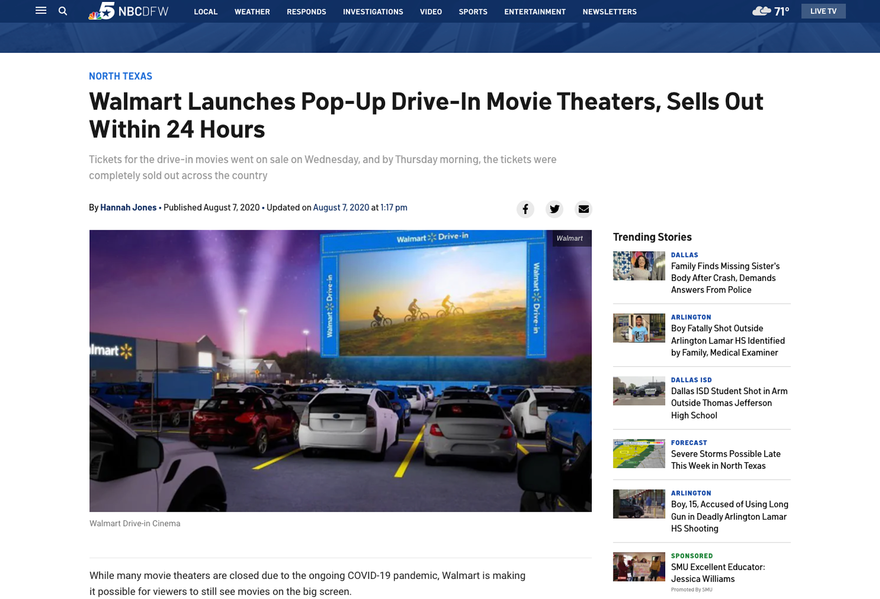Image resolution: width=880 pixels, height=599 pixels.
Task: Open Severe Storms forecast map thumbnail
Action: [639, 454]
